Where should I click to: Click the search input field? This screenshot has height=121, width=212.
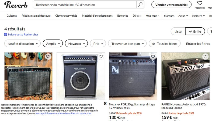tap(86, 5)
